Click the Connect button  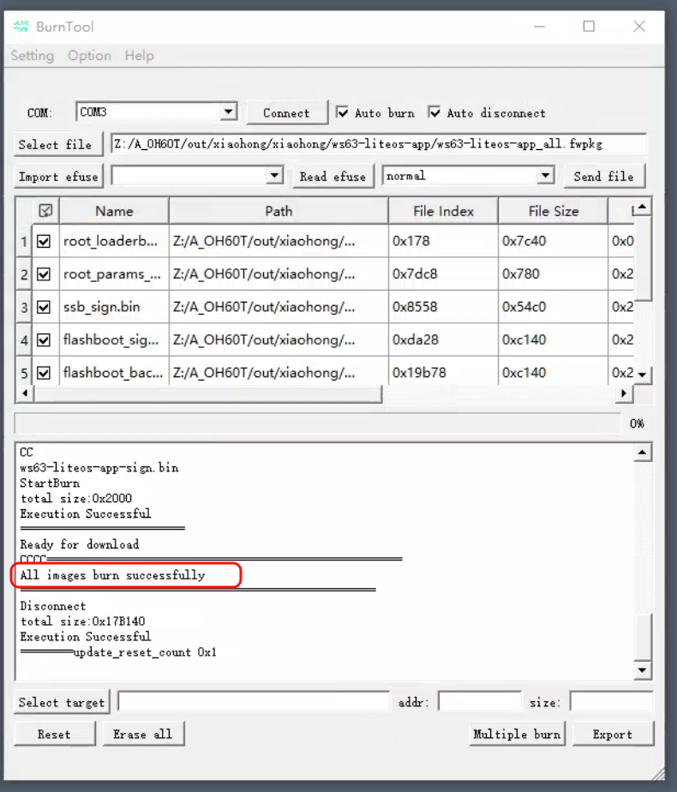pos(286,113)
